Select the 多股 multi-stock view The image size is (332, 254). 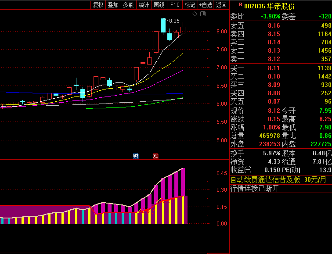[128, 5]
